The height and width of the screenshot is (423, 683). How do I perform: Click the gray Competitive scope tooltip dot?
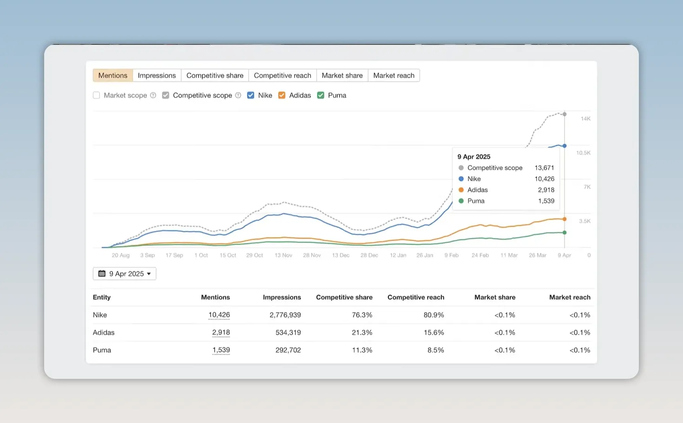pos(461,168)
